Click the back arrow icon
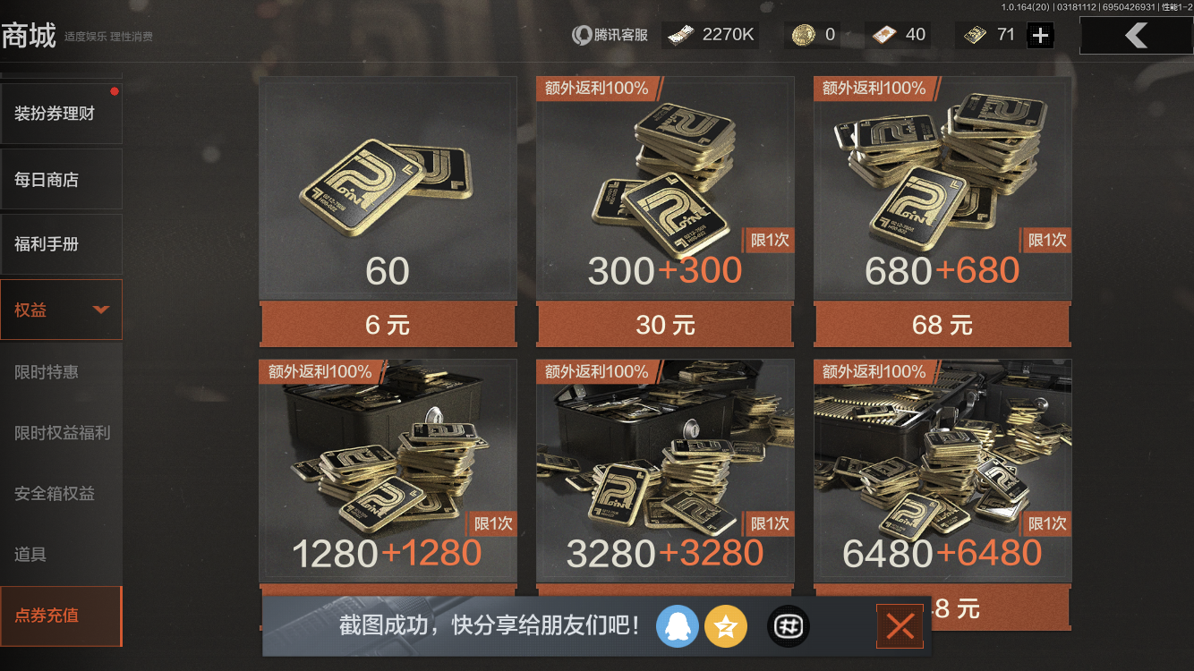 [1136, 35]
